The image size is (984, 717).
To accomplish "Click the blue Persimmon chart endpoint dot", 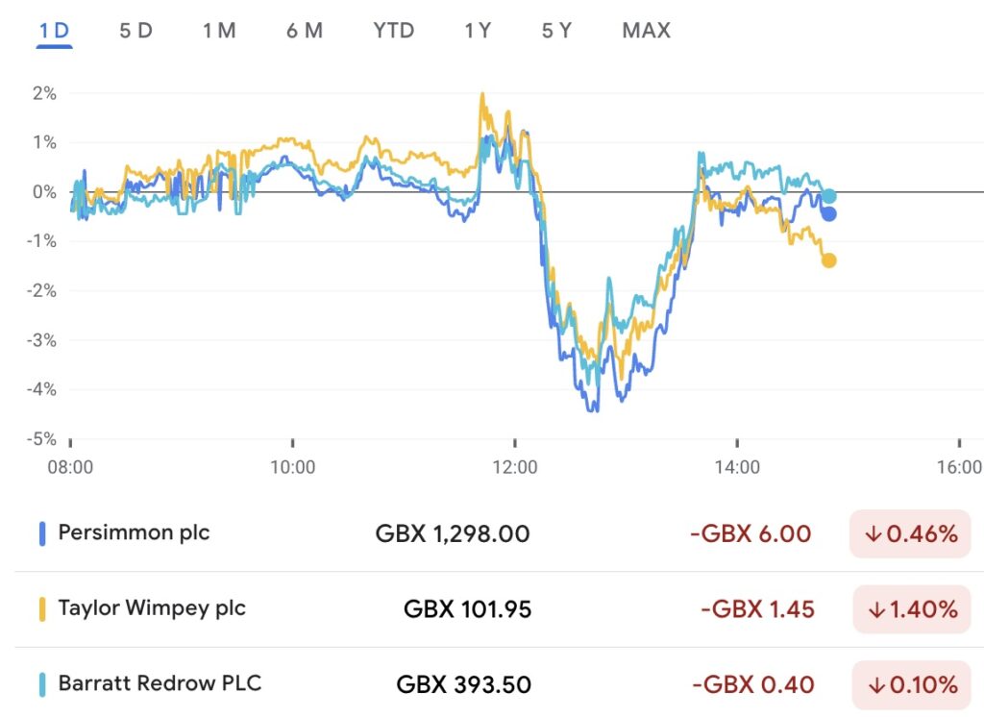I will coord(828,214).
